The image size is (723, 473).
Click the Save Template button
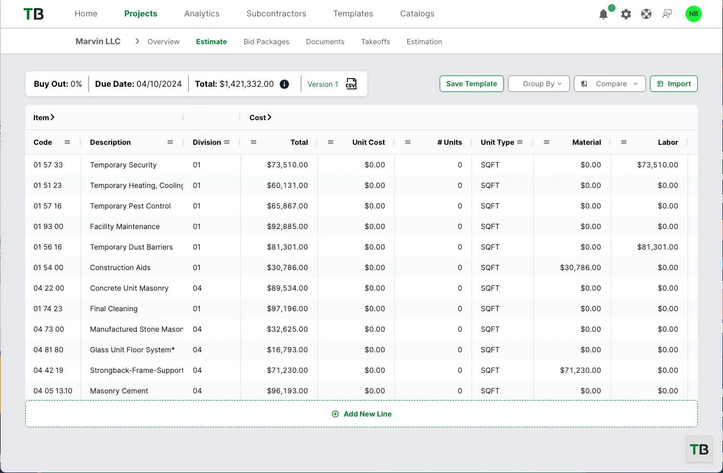[471, 83]
